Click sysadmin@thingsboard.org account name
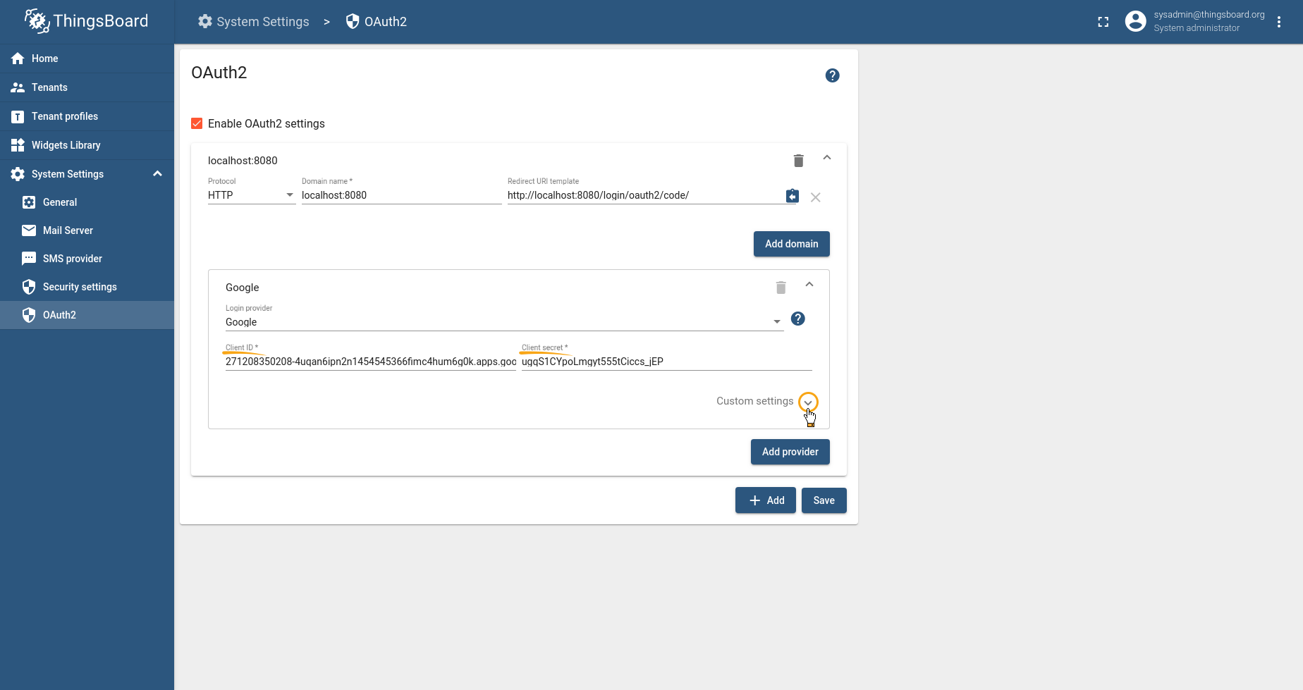Image resolution: width=1303 pixels, height=690 pixels. click(1209, 15)
